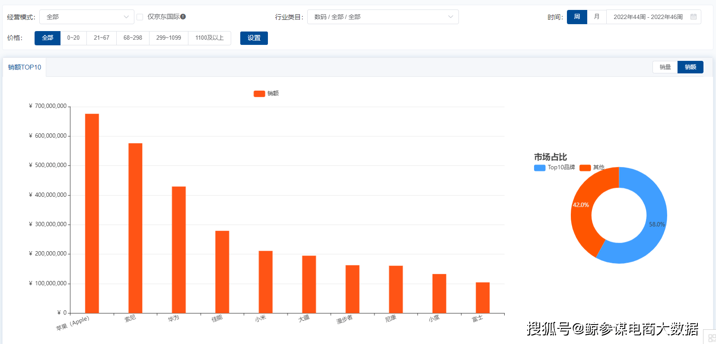Toggle 销额 legend swatch in bar chart
Viewport: 716px width, 344px height.
point(259,94)
